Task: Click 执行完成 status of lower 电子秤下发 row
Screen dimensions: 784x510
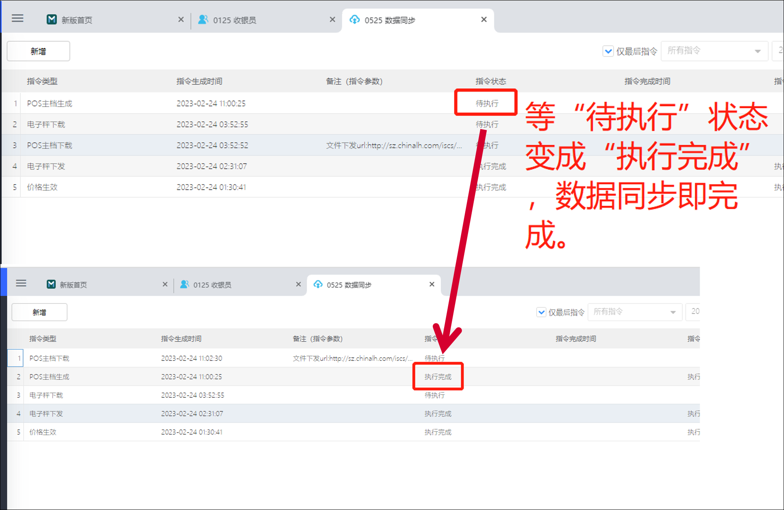Action: 438,414
